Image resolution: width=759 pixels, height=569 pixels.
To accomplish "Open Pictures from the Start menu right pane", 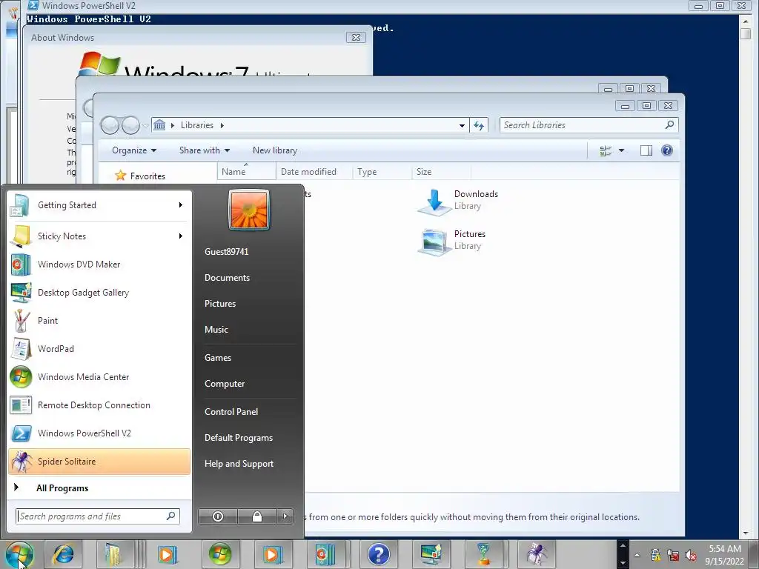I will click(x=220, y=304).
